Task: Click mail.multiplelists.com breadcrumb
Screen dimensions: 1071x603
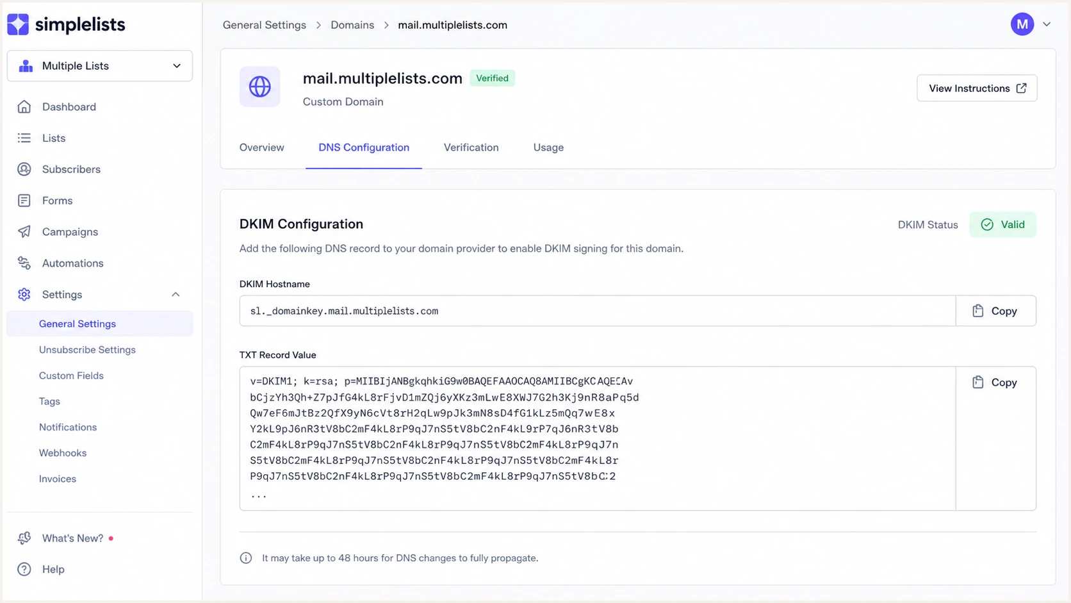Action: pos(452,25)
